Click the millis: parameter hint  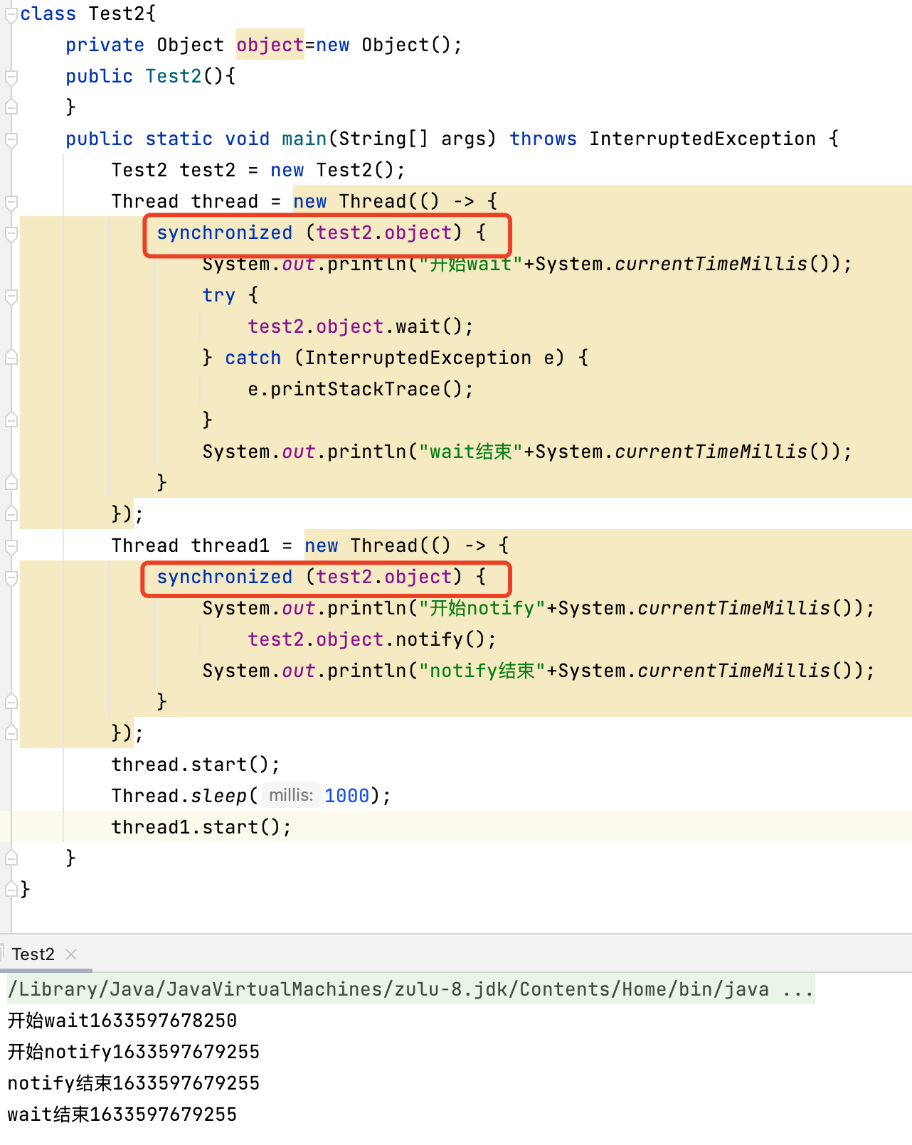tap(291, 795)
